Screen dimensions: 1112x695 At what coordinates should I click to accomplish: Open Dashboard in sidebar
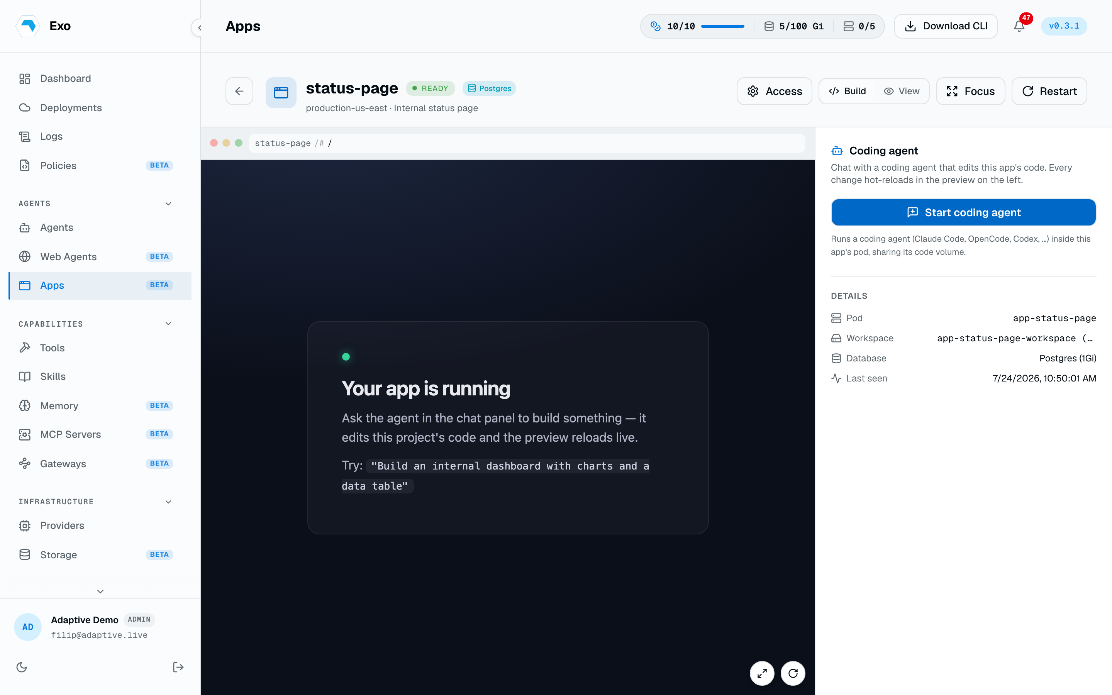pyautogui.click(x=100, y=79)
